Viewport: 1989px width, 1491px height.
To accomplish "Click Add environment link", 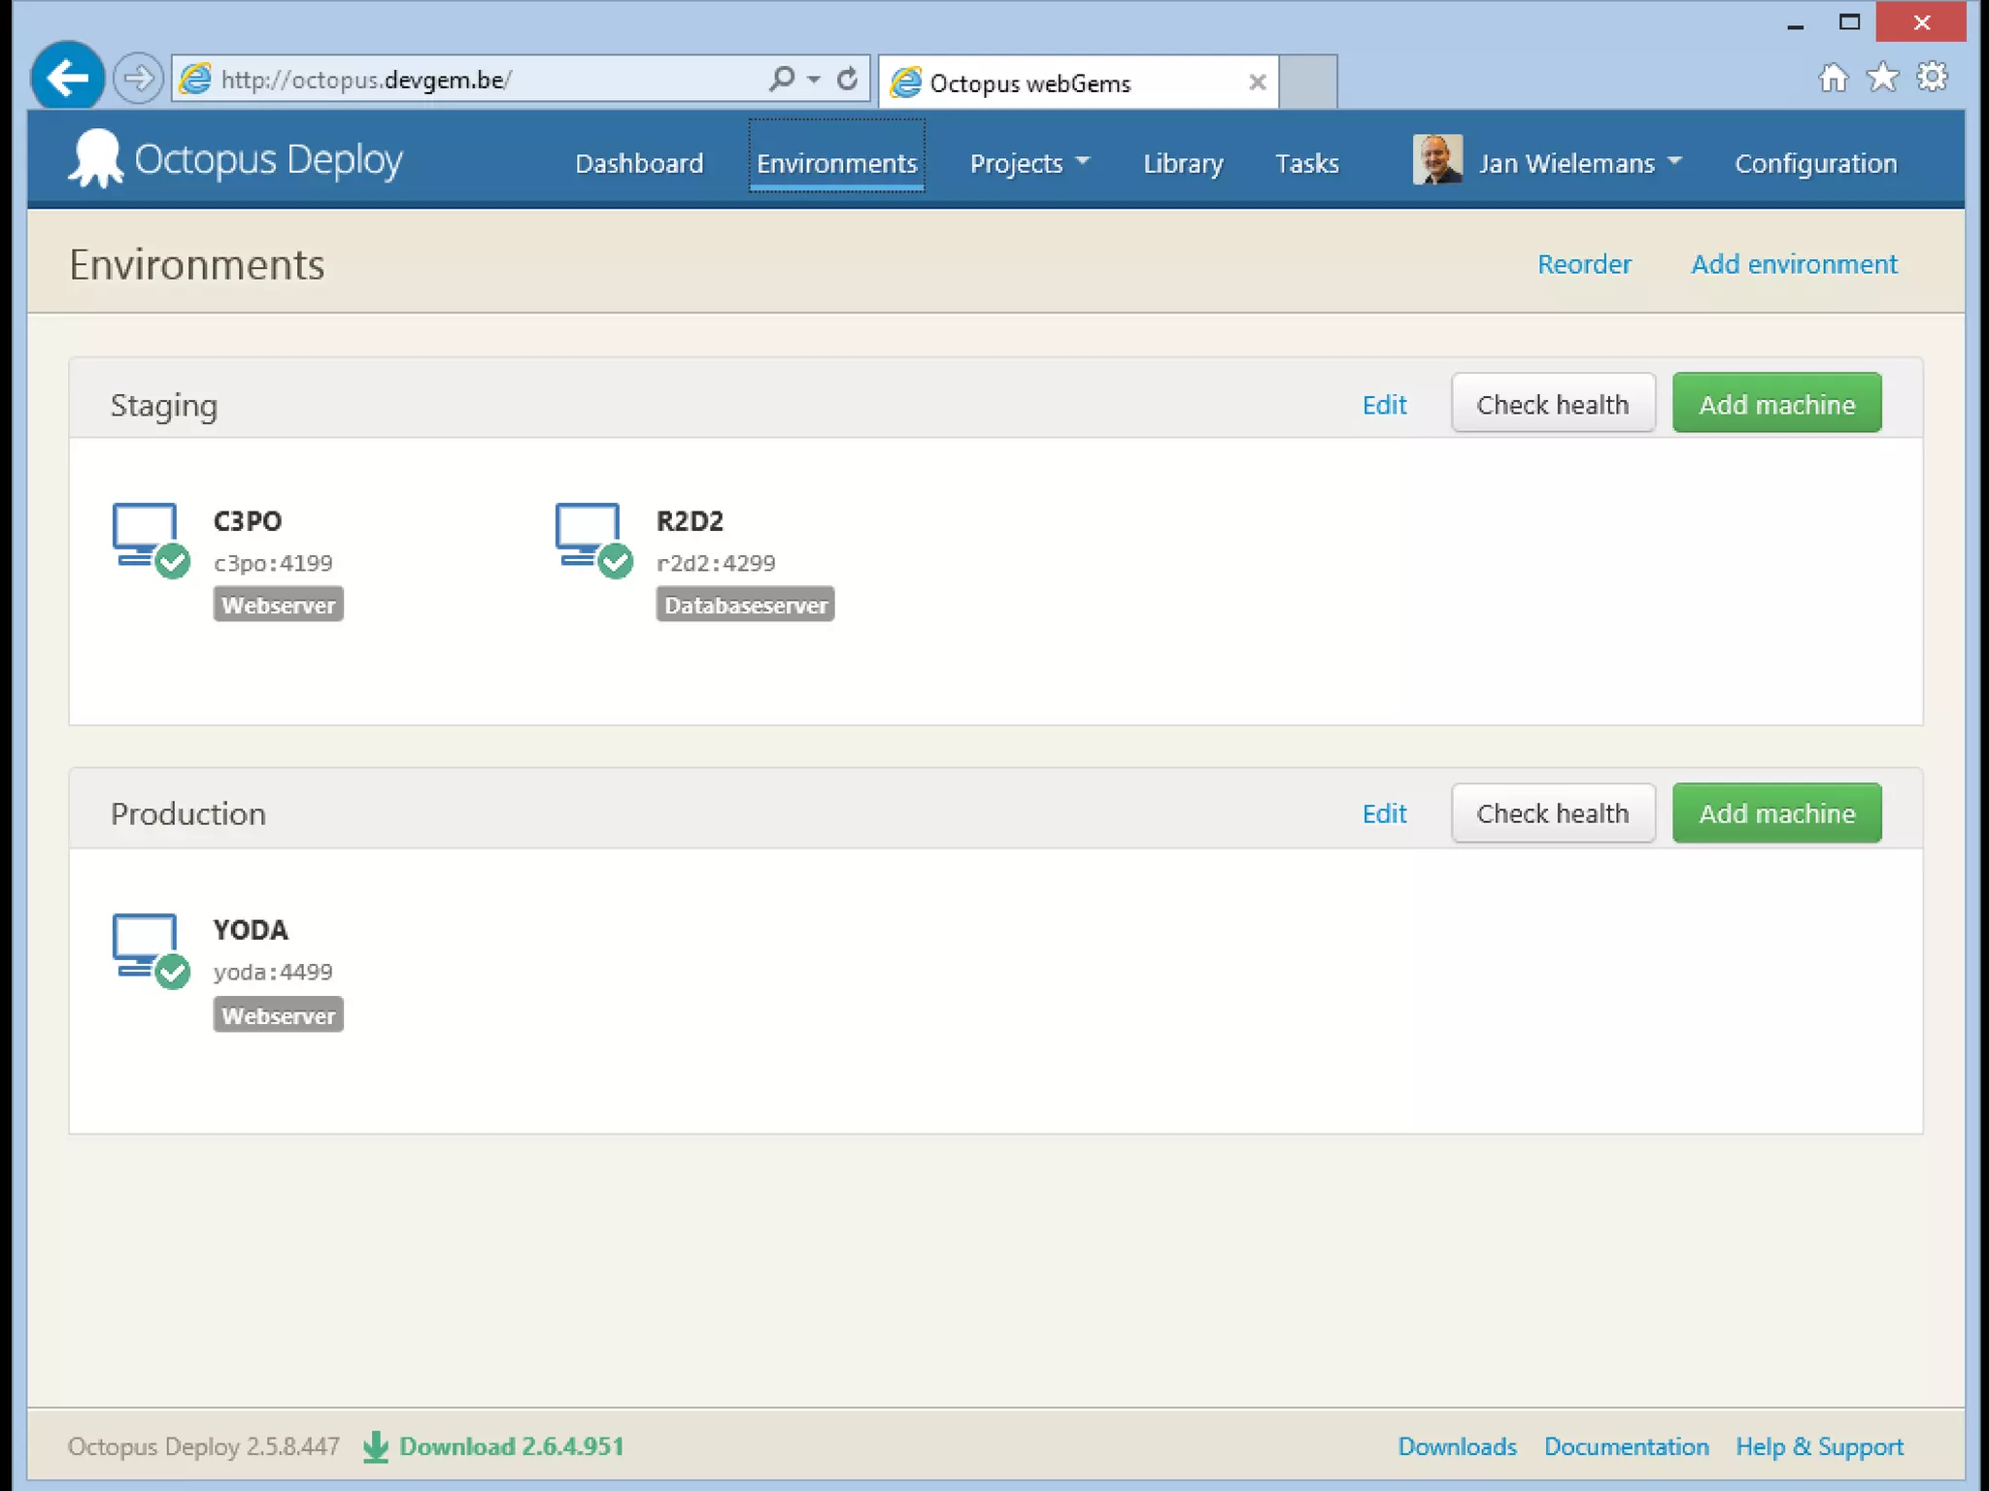I will click(1794, 264).
